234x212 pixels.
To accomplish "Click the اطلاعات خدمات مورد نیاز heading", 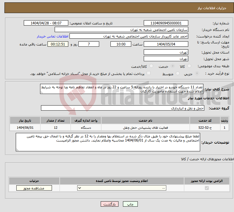I will 208,98.
